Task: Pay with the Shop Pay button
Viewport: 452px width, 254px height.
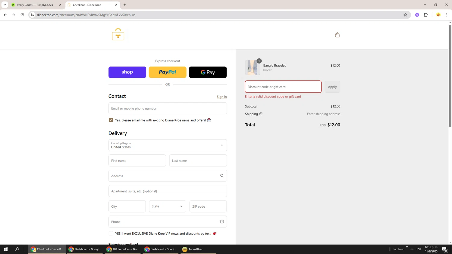Action: tap(127, 72)
